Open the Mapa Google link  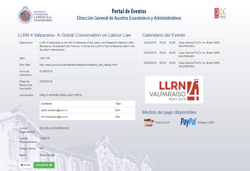tap(47, 155)
